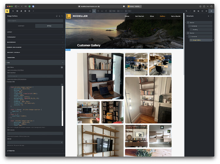Click the Get a Quote nav item
Screen dimensions: 220x164
176,16
